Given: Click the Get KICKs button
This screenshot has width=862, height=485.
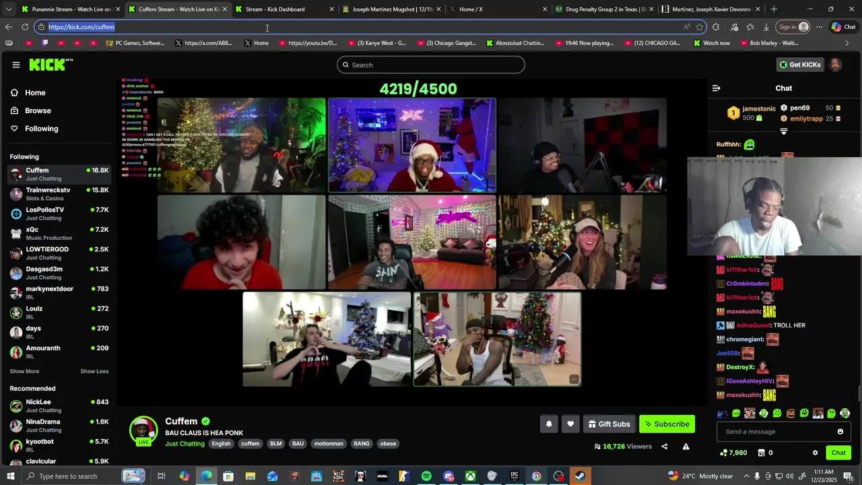Looking at the screenshot, I should 800,65.
